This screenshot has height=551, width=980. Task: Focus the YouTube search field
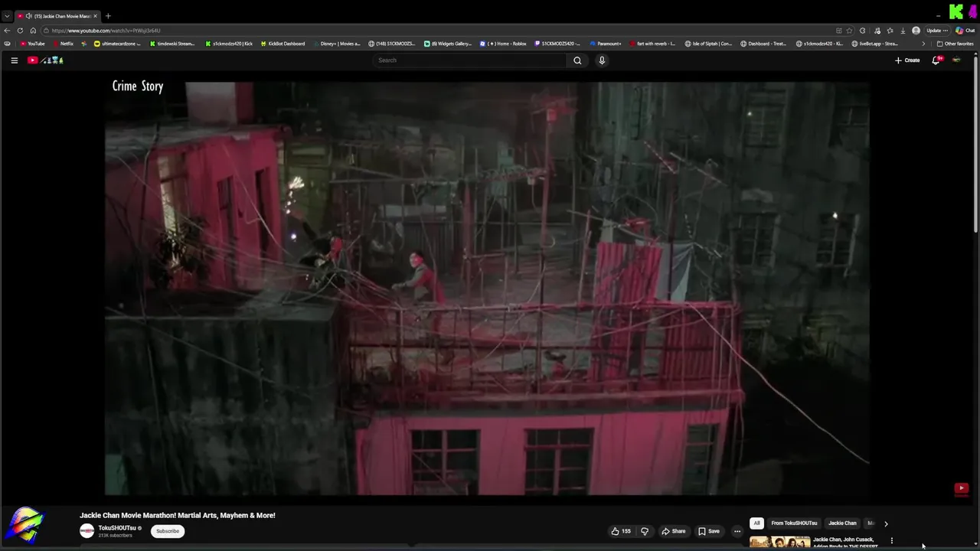[x=470, y=60]
